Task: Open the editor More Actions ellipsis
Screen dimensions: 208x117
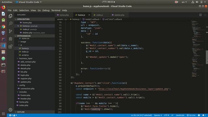Action: pos(205,15)
